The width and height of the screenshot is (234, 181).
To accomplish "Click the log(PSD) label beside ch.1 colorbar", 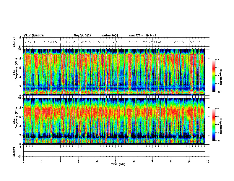I will [x=222, y=77].
